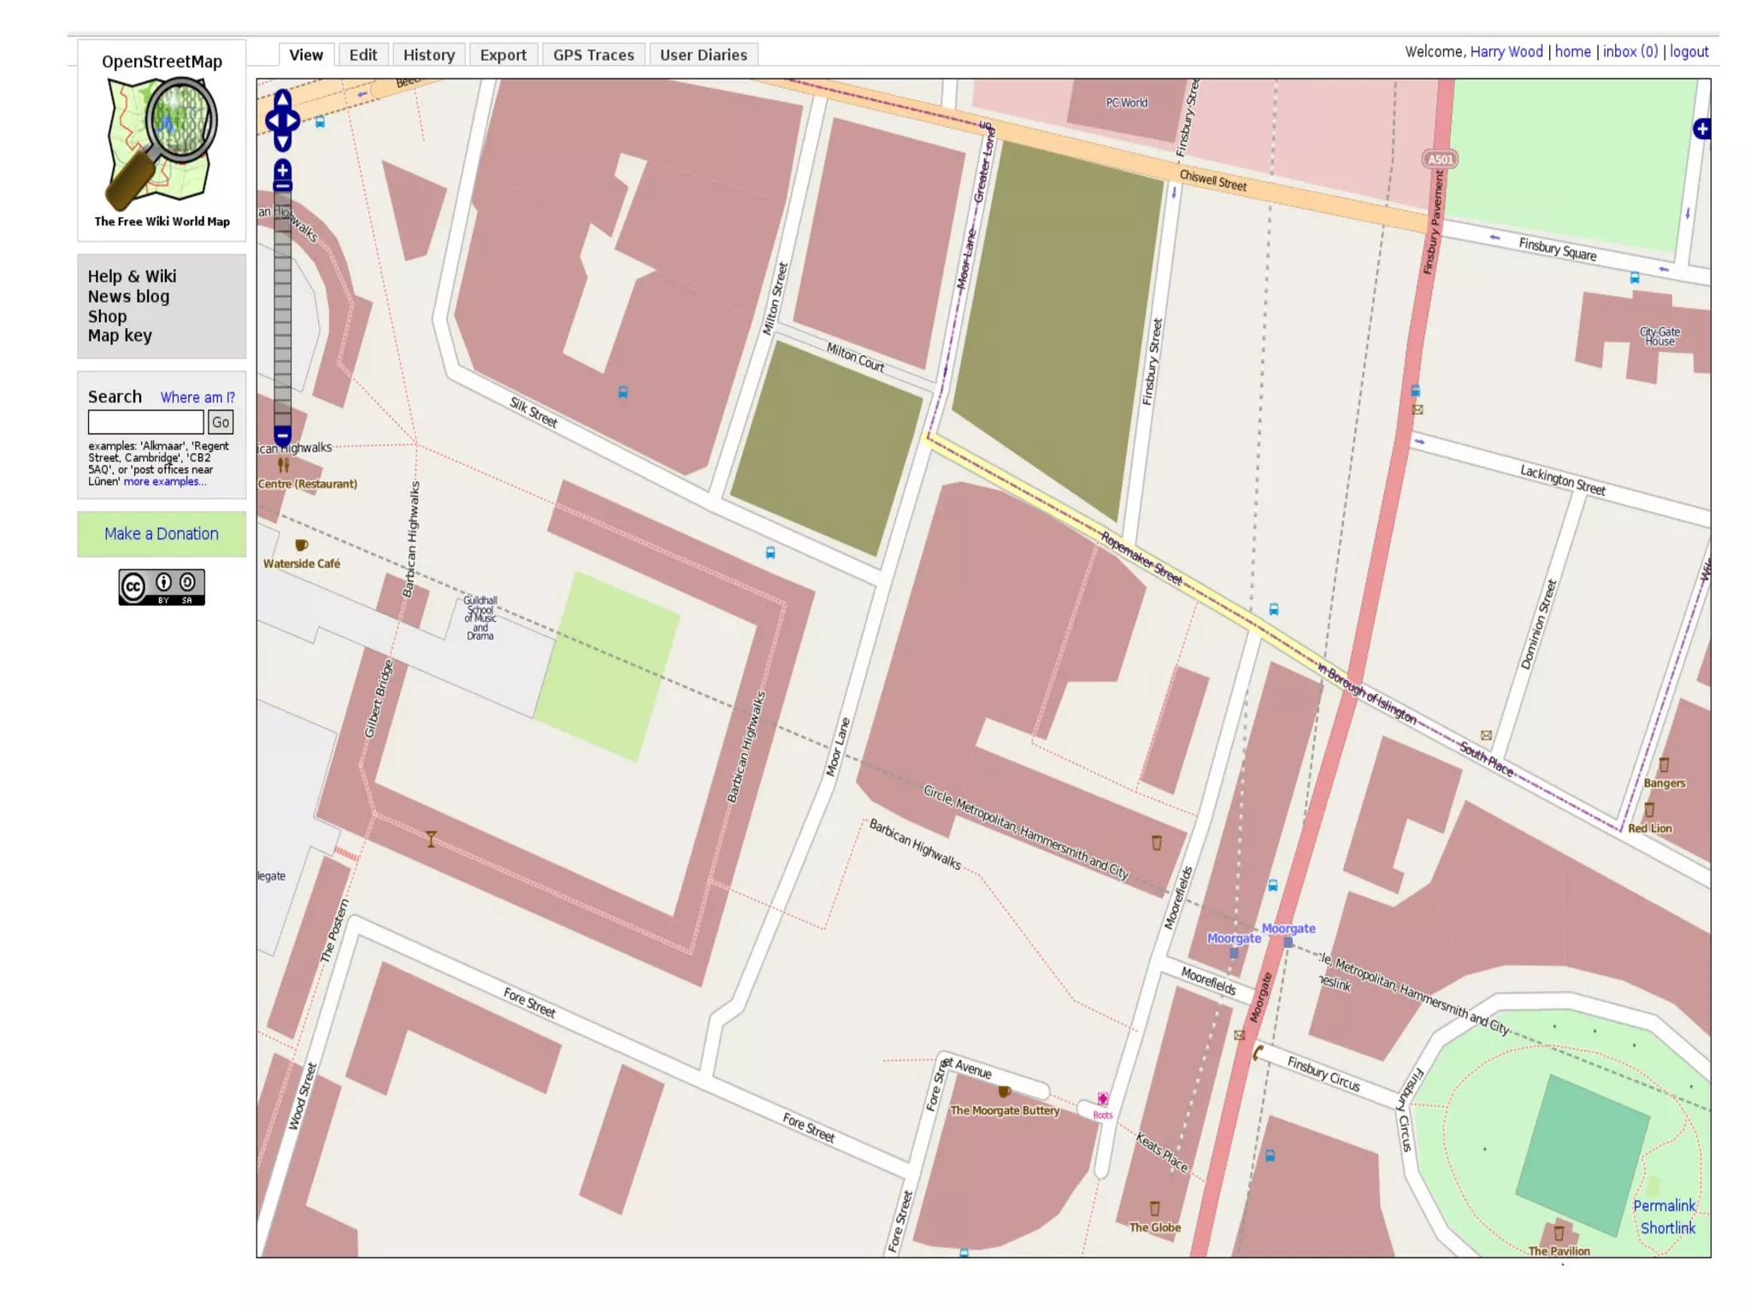The image size is (1751, 1312).
Task: Open the Export tab
Action: (503, 55)
